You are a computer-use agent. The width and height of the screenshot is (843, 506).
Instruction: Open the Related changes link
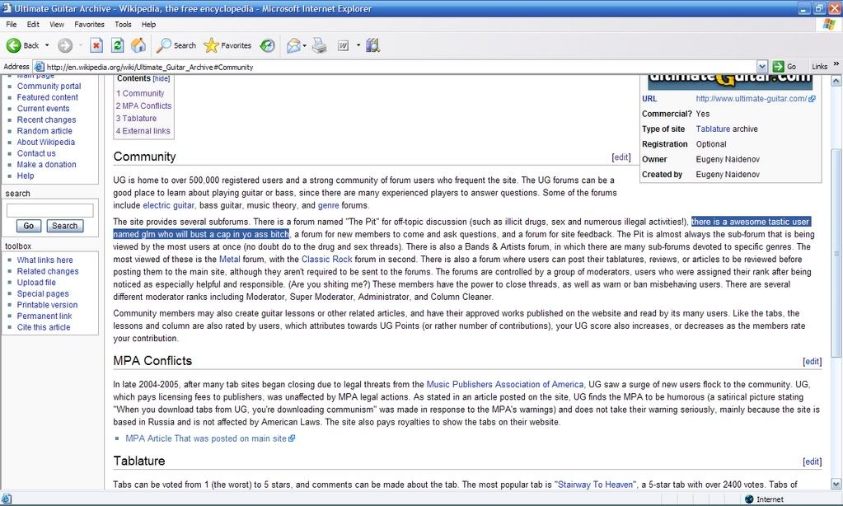(x=48, y=272)
